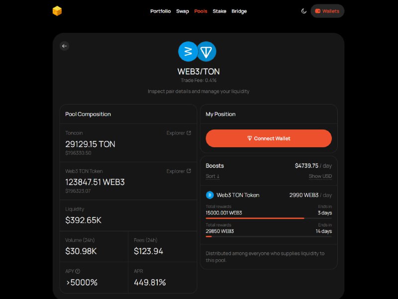The image size is (398, 299).
Task: Select the Pools tab
Action: pos(200,11)
